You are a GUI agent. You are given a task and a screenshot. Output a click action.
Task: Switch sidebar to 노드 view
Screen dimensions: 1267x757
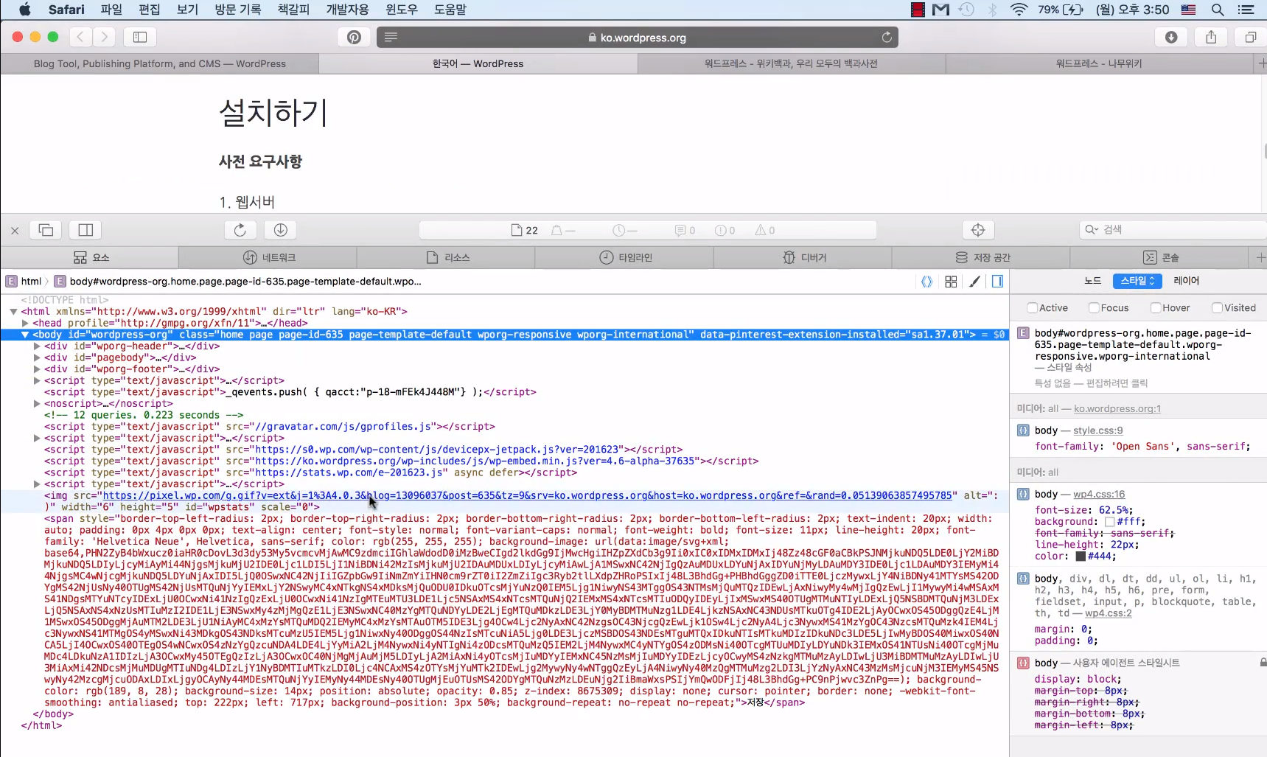1092,281
